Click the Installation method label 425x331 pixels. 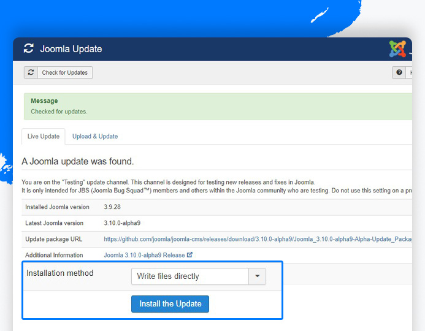pyautogui.click(x=60, y=273)
